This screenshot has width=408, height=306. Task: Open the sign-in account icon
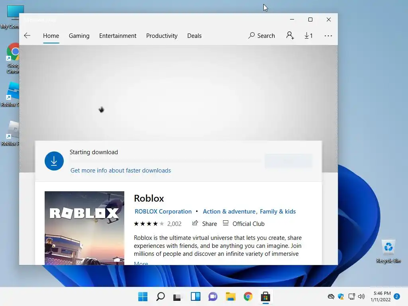pyautogui.click(x=290, y=35)
